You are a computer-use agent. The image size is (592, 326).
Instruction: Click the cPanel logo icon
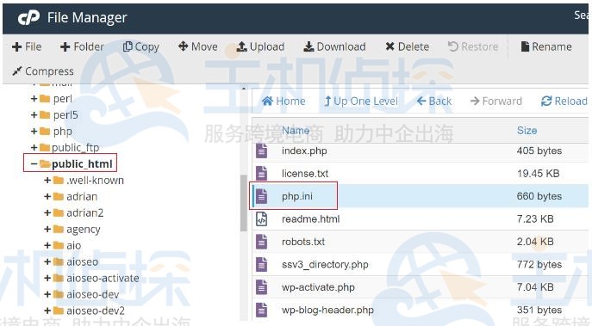(28, 18)
